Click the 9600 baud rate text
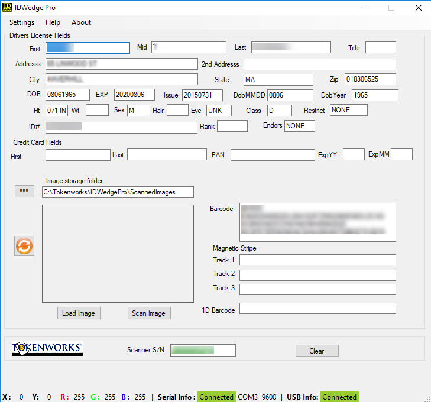The height and width of the screenshot is (402, 431). (x=269, y=397)
